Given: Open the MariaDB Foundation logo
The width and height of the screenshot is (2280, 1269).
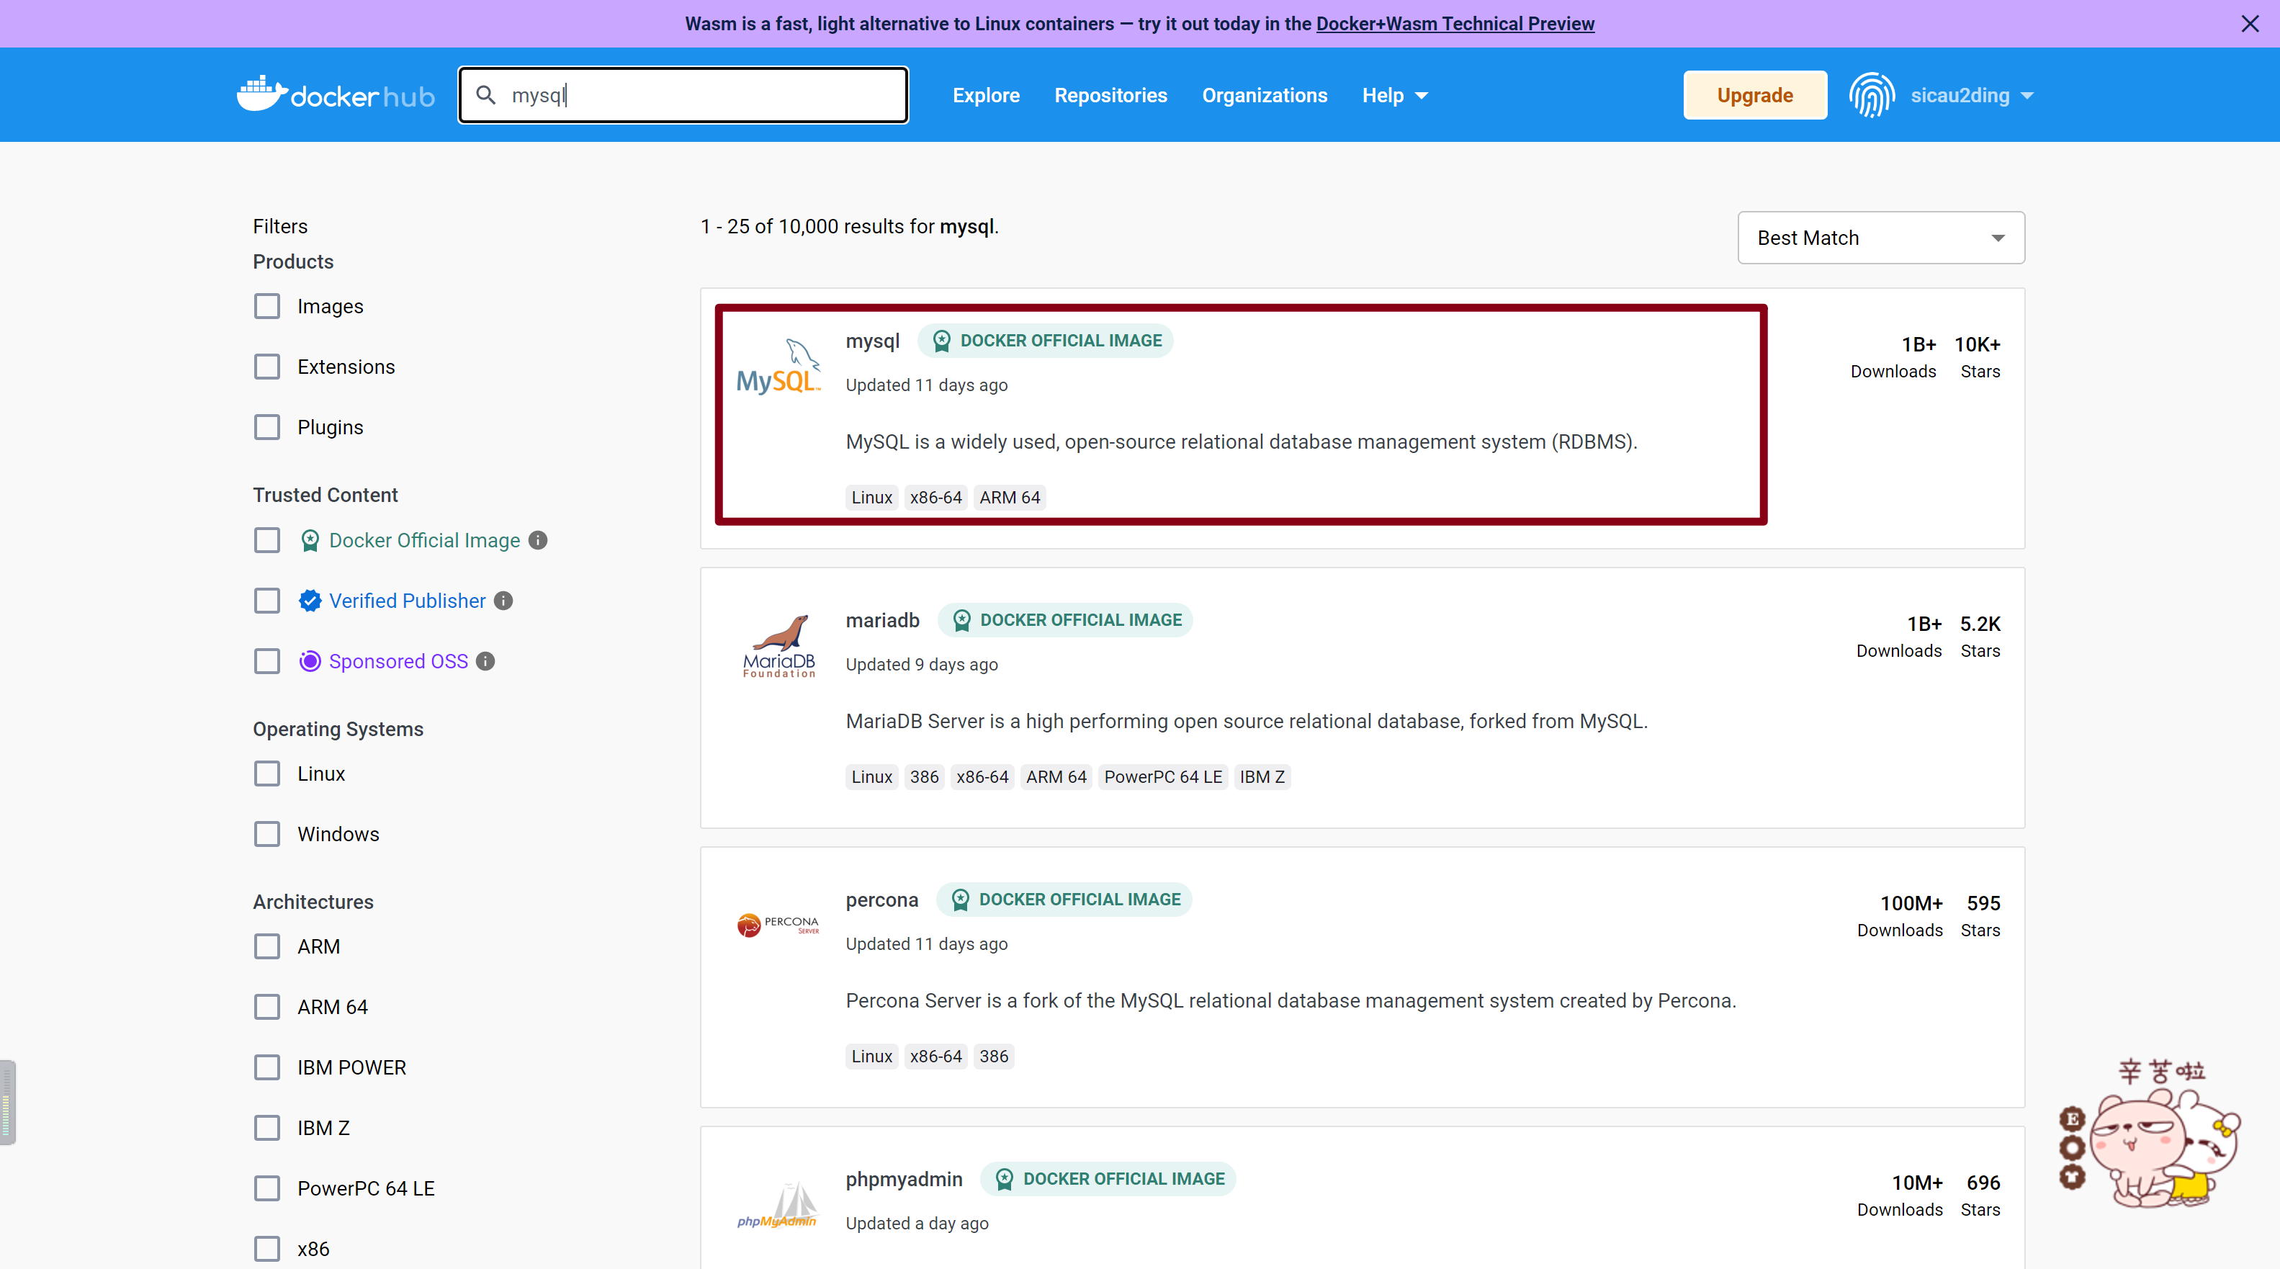Looking at the screenshot, I should (x=779, y=646).
